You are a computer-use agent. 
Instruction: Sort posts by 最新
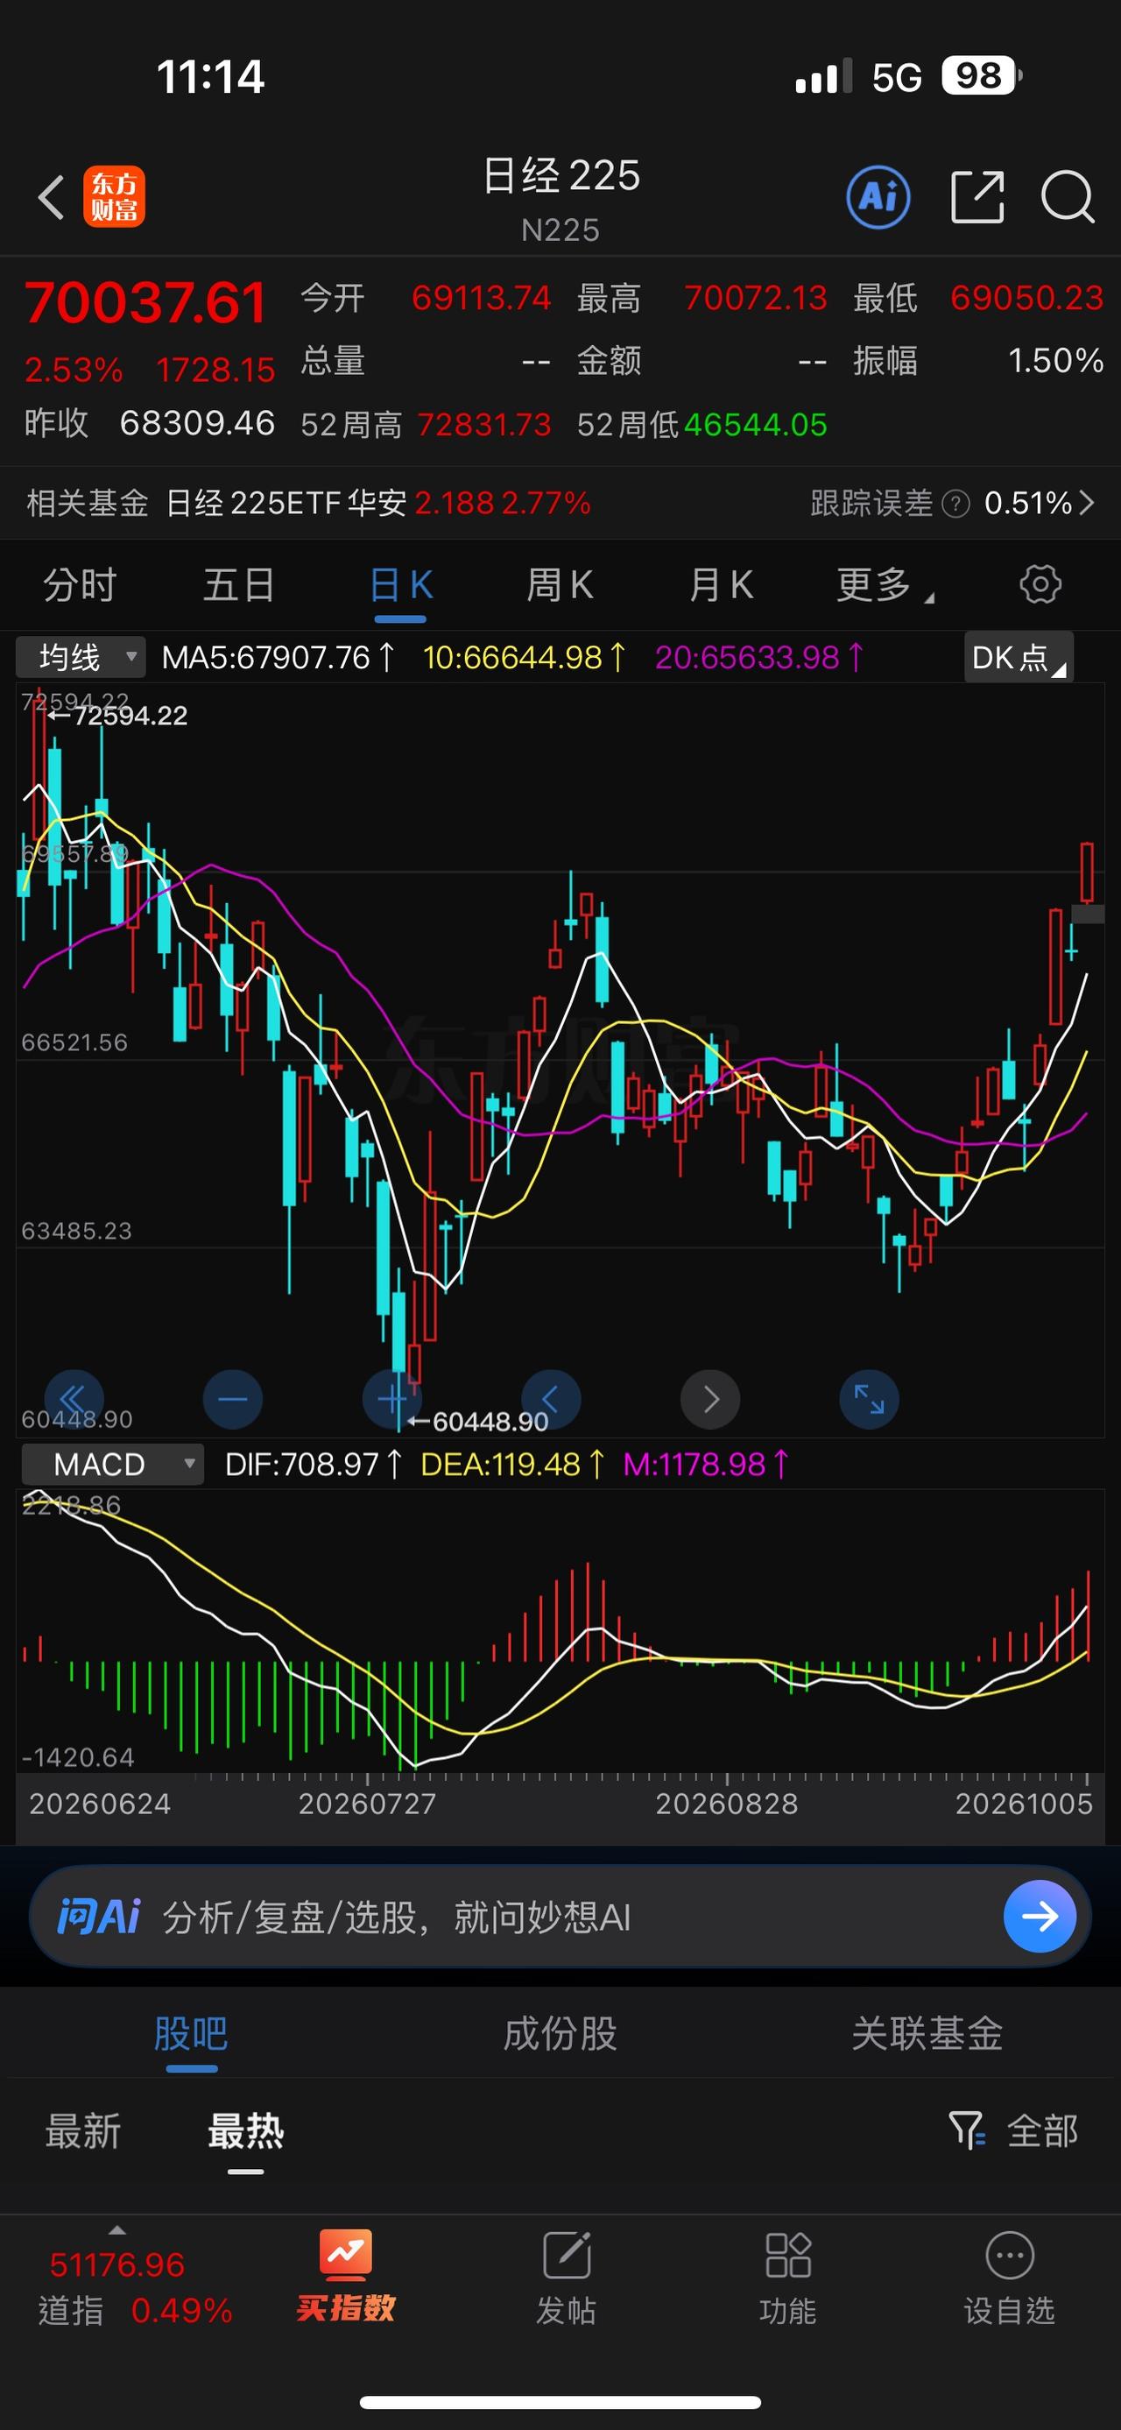83,2131
